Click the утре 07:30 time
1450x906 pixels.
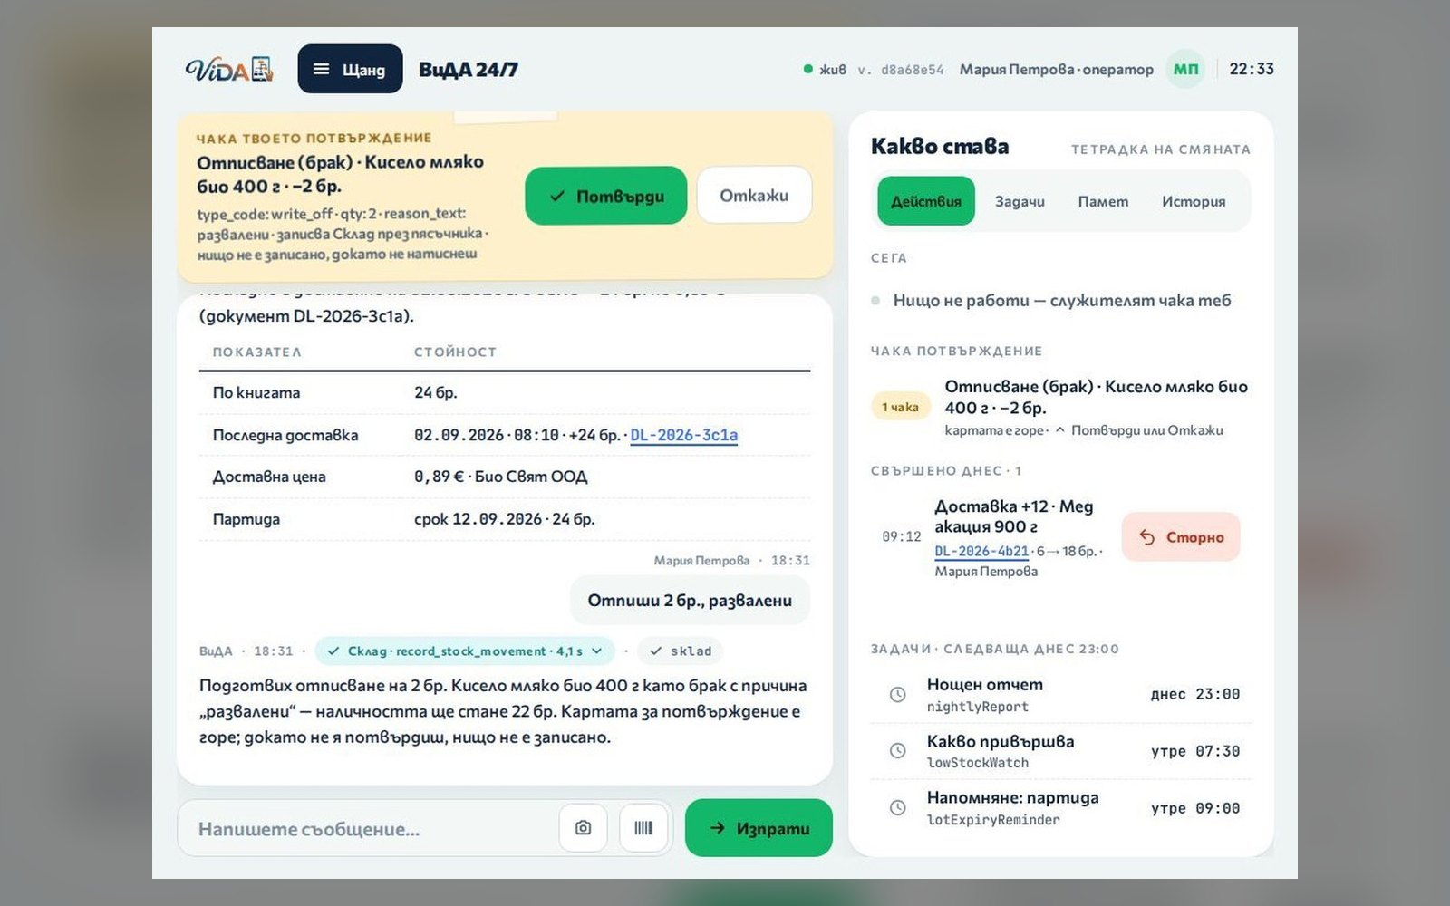tap(1195, 751)
